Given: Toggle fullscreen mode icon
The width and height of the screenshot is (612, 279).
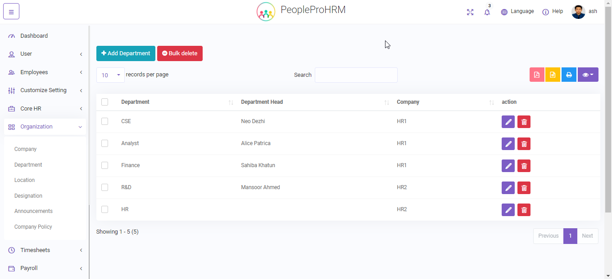Looking at the screenshot, I should tap(470, 12).
